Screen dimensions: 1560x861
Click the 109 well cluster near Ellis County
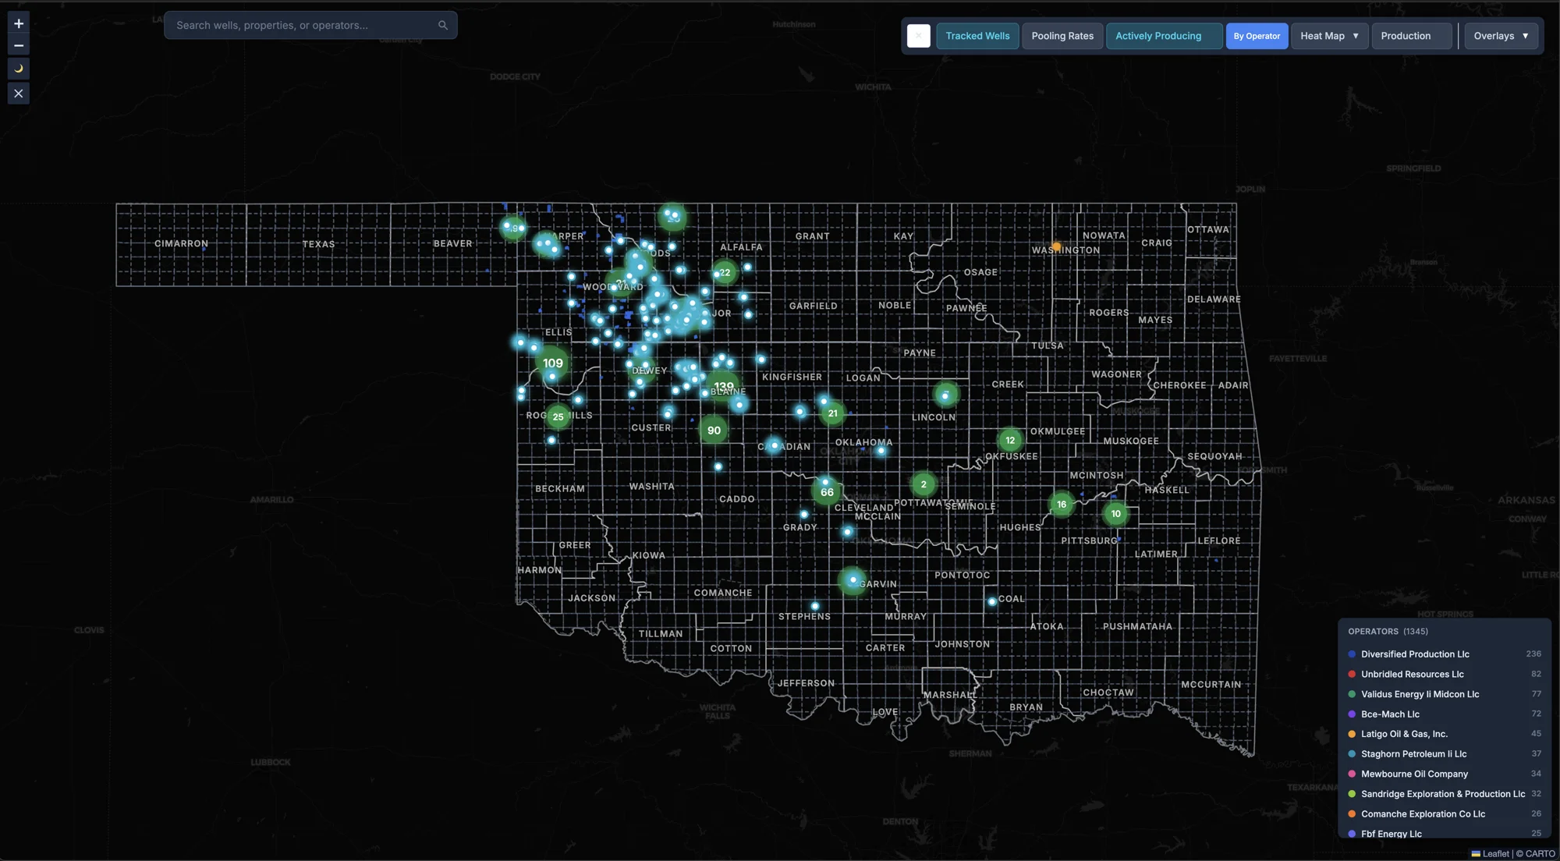553,363
